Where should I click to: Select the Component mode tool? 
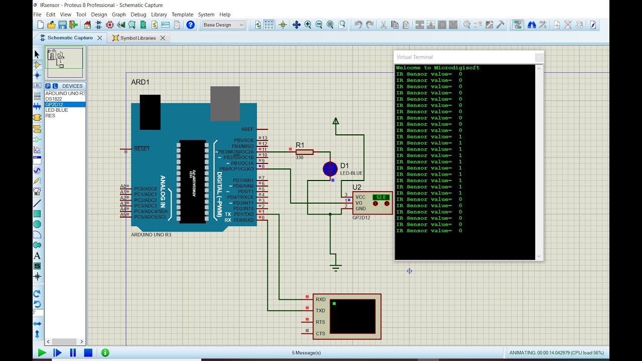click(37, 65)
